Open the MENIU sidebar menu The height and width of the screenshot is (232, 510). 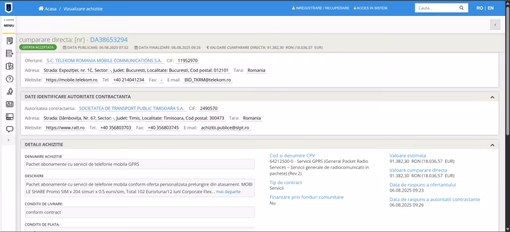click(x=9, y=24)
